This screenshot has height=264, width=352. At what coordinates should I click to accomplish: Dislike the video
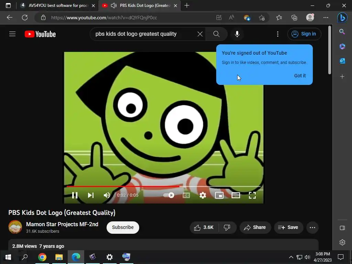pyautogui.click(x=227, y=228)
